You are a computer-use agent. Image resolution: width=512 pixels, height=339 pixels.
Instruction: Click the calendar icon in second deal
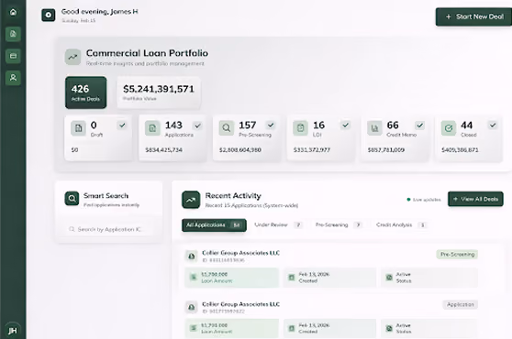292,328
